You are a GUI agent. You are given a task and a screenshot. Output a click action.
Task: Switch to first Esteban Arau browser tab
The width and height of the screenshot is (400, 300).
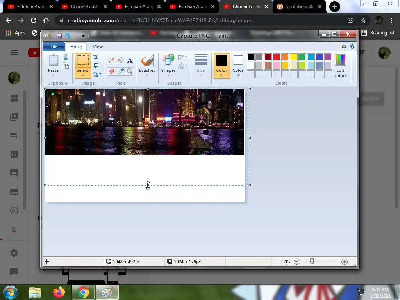30,7
